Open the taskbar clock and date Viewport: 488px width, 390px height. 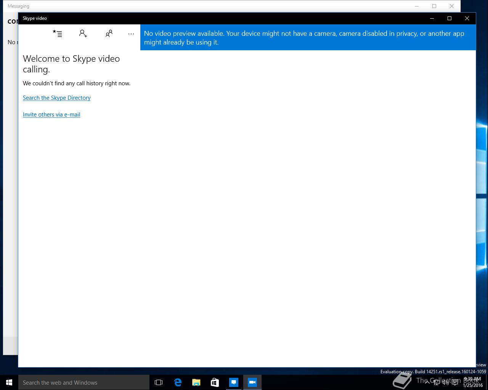(473, 382)
